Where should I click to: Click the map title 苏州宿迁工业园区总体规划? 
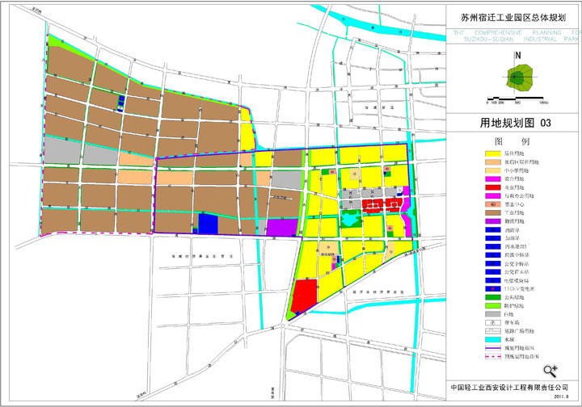coord(513,18)
